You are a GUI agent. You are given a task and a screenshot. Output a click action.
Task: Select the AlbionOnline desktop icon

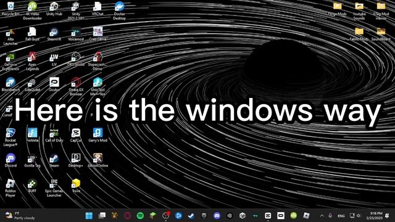point(98,160)
